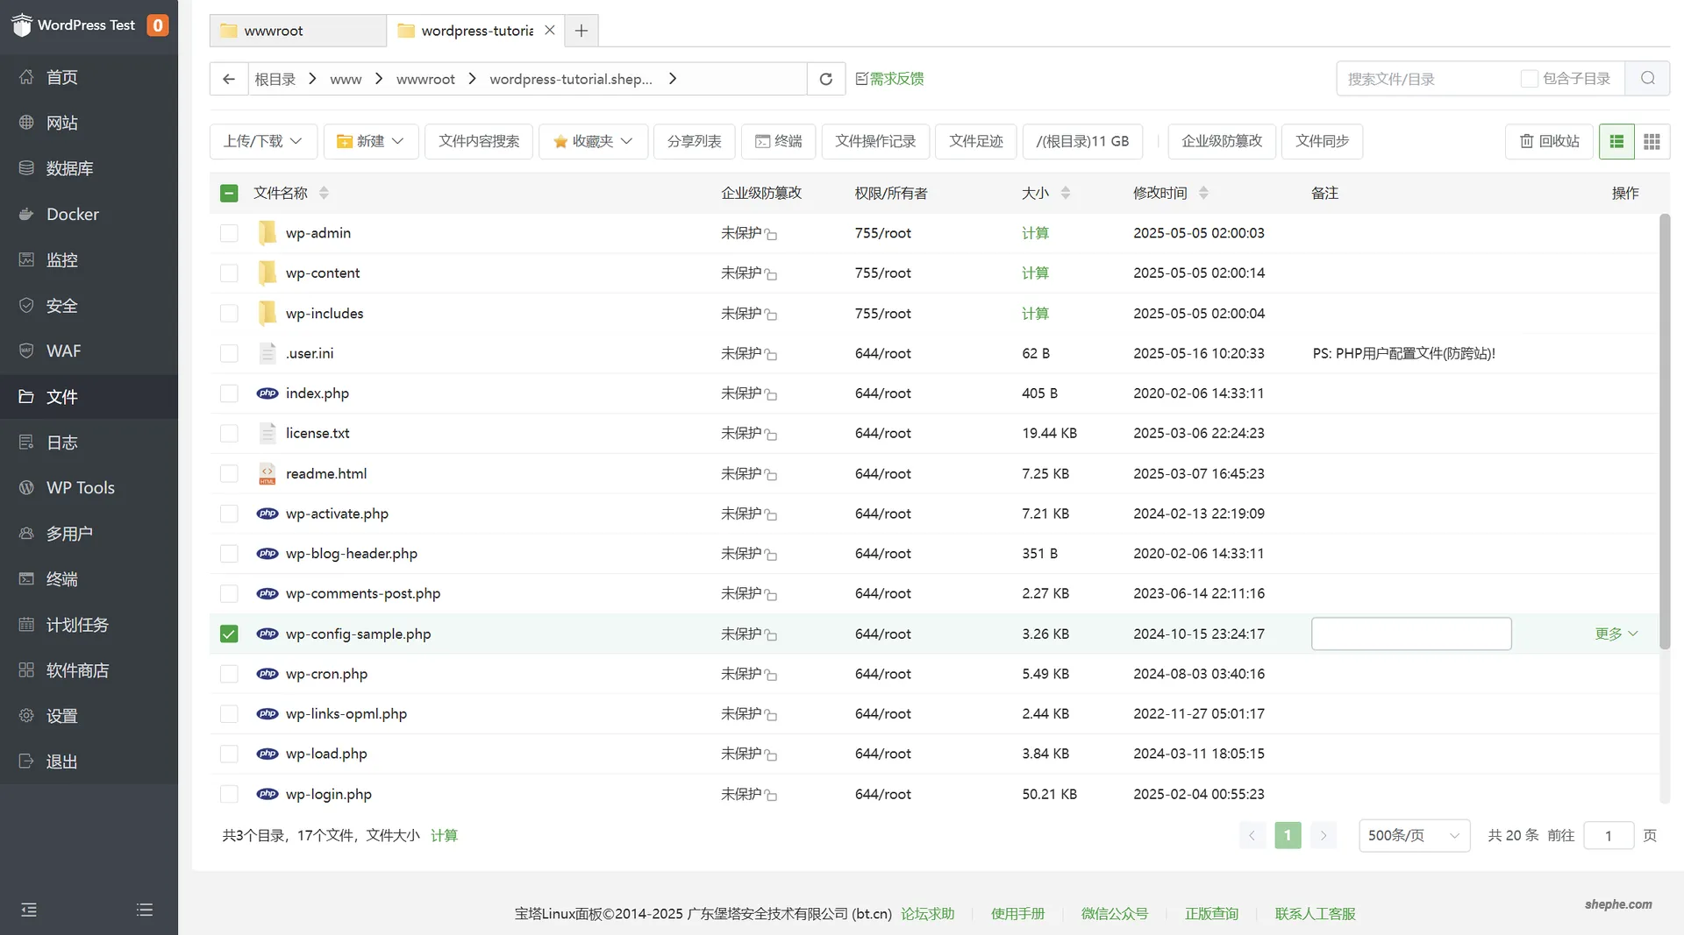Image resolution: width=1684 pixels, height=935 pixels.
Task: Click calculate link for wp-content size
Action: [x=1035, y=273]
